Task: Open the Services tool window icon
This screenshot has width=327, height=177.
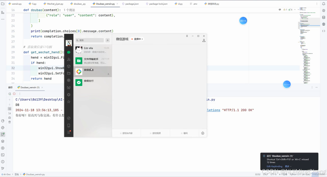Action: [x=3, y=148]
